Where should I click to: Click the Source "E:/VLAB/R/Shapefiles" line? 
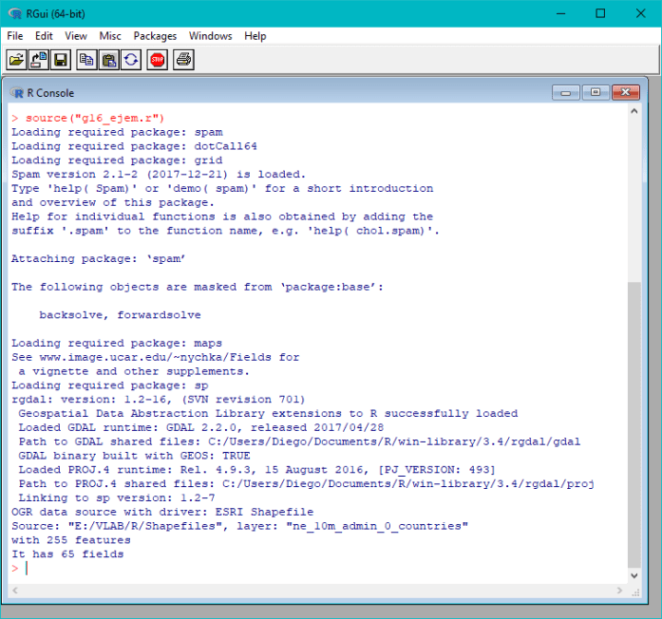[239, 526]
